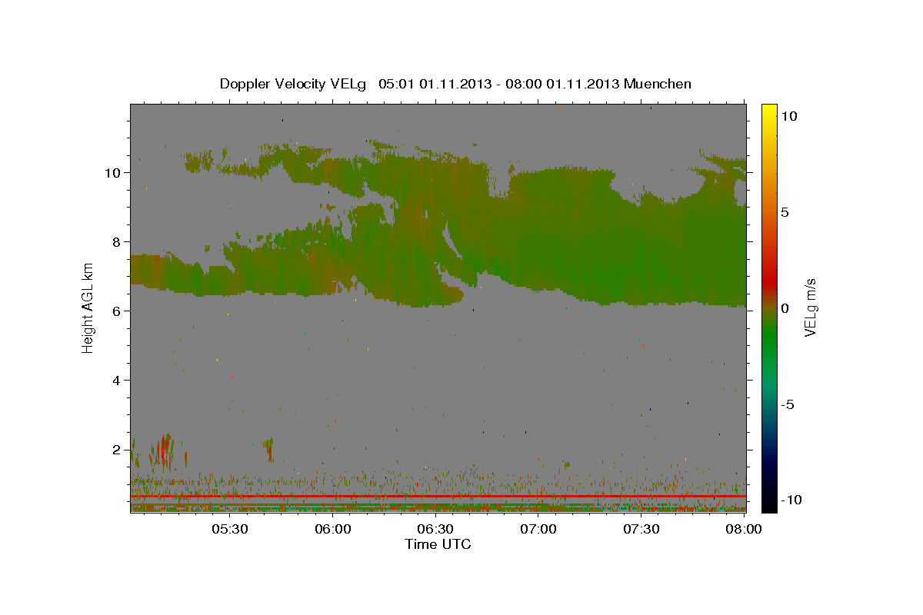Click the '06:30' time tick label
923x615 pixels.
pos(435,530)
